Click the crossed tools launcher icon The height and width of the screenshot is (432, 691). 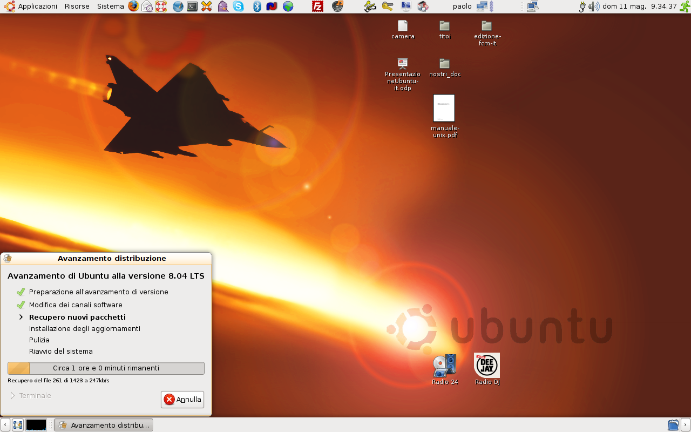click(x=206, y=6)
